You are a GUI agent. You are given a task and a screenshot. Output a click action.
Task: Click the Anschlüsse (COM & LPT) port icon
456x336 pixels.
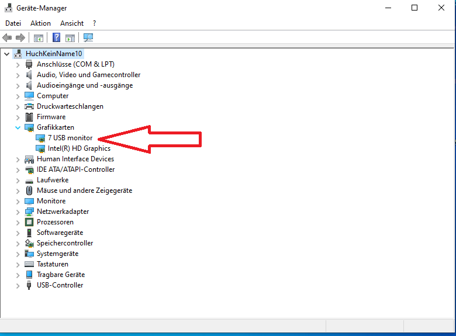(29, 64)
